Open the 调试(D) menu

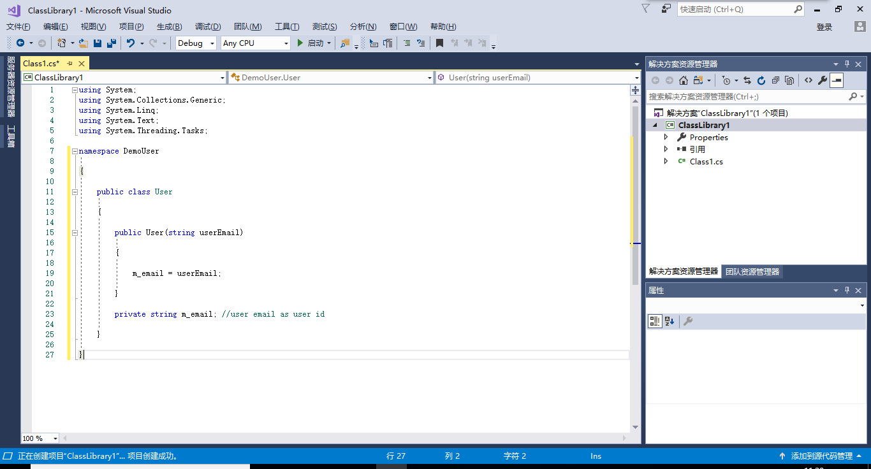207,27
